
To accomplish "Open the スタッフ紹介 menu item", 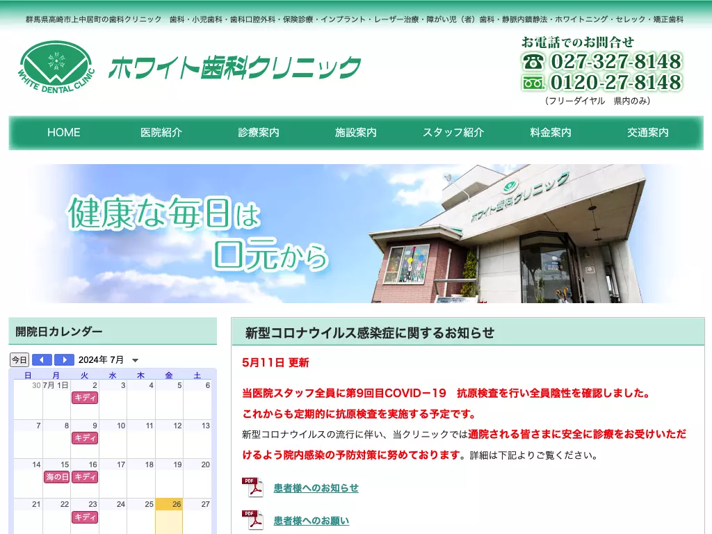I will (x=453, y=133).
